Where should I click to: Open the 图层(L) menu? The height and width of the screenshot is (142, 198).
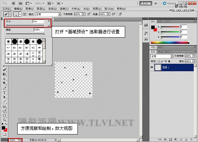tap(41, 9)
